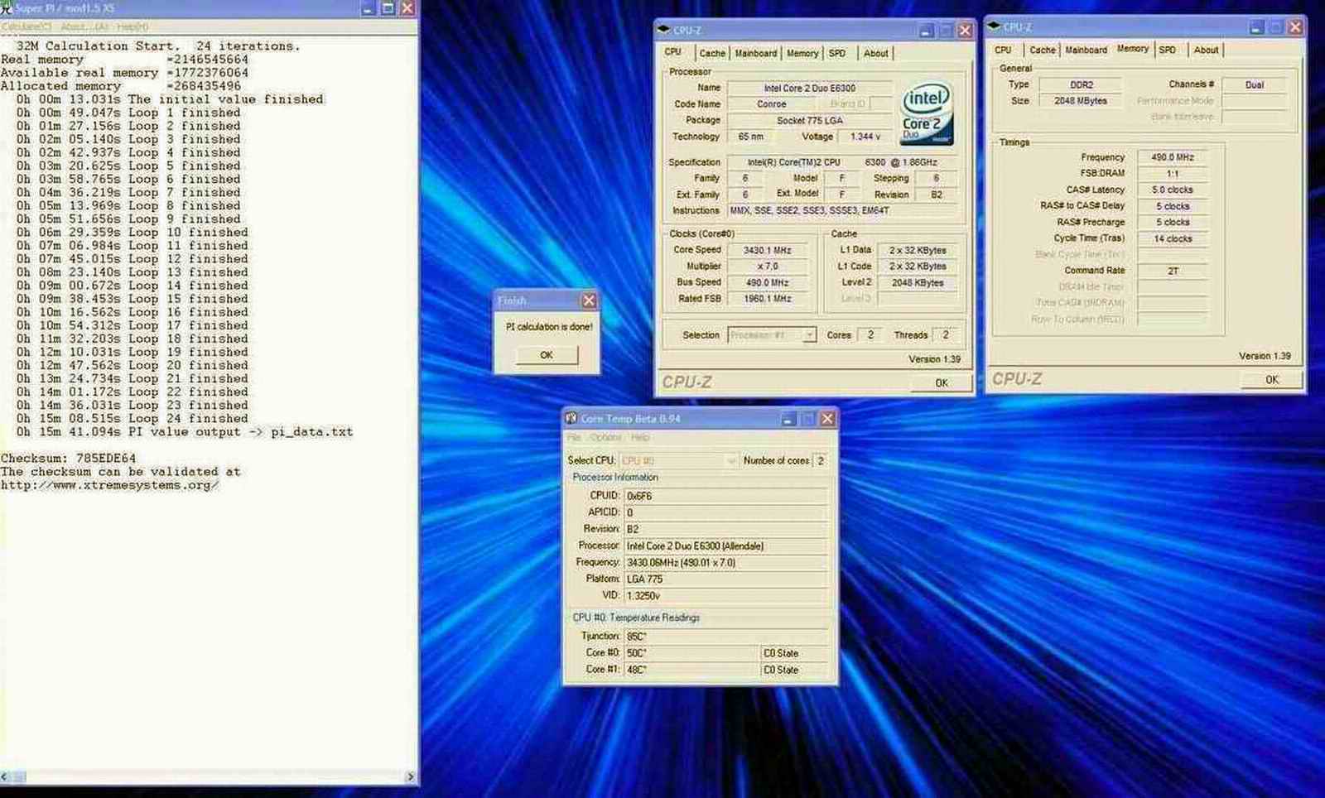Click the Bus Speed value in CPU-Z
This screenshot has width=1325, height=798.
click(x=768, y=282)
